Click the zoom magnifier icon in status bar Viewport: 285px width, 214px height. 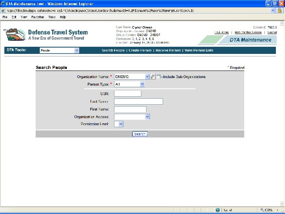tap(262, 210)
